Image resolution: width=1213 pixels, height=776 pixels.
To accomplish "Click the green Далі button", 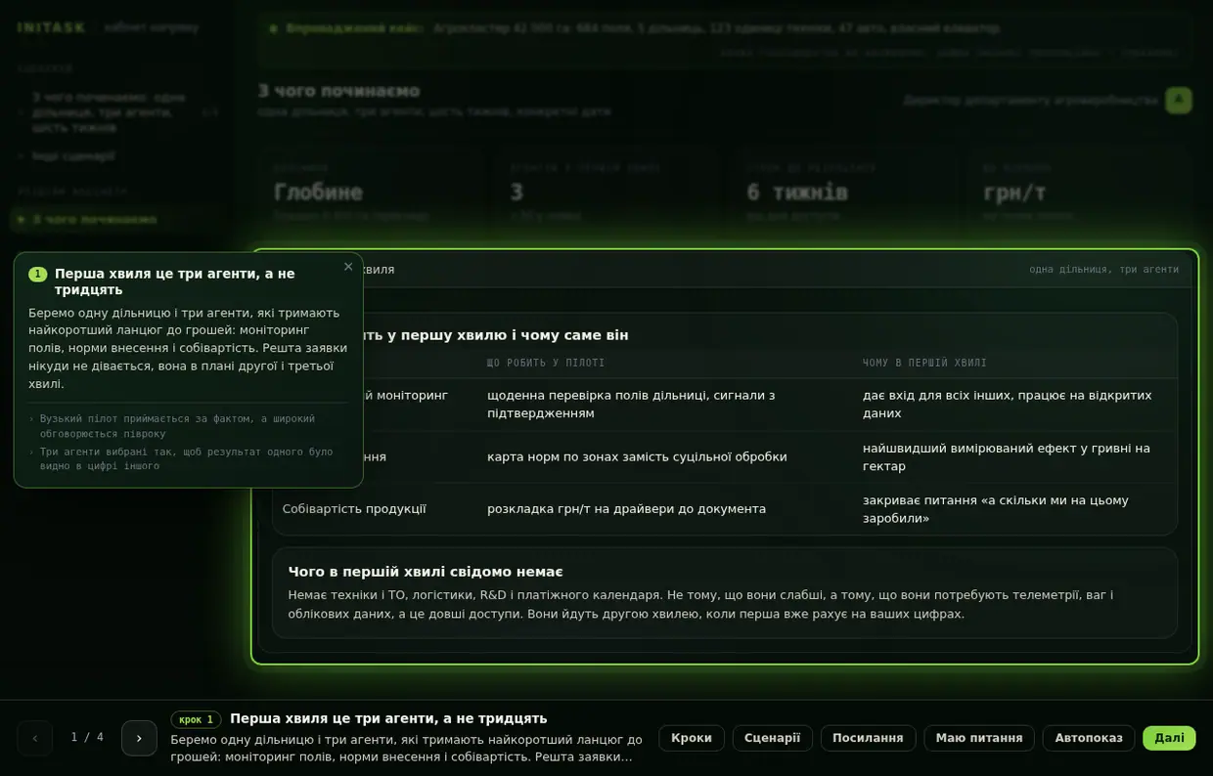I will [1169, 738].
